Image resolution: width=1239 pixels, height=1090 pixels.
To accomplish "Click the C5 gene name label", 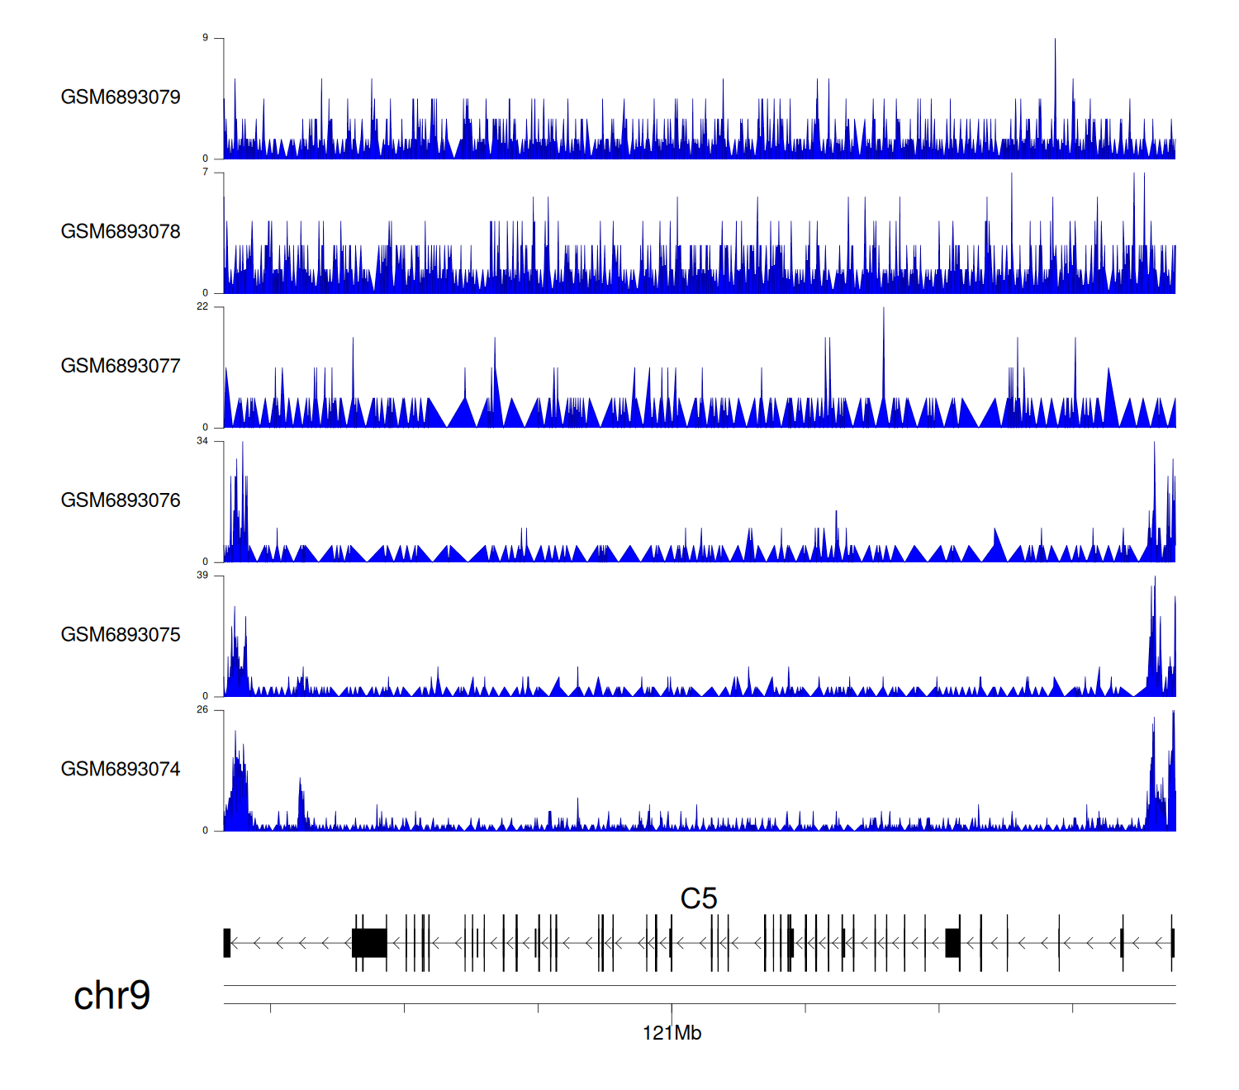I will tap(698, 898).
